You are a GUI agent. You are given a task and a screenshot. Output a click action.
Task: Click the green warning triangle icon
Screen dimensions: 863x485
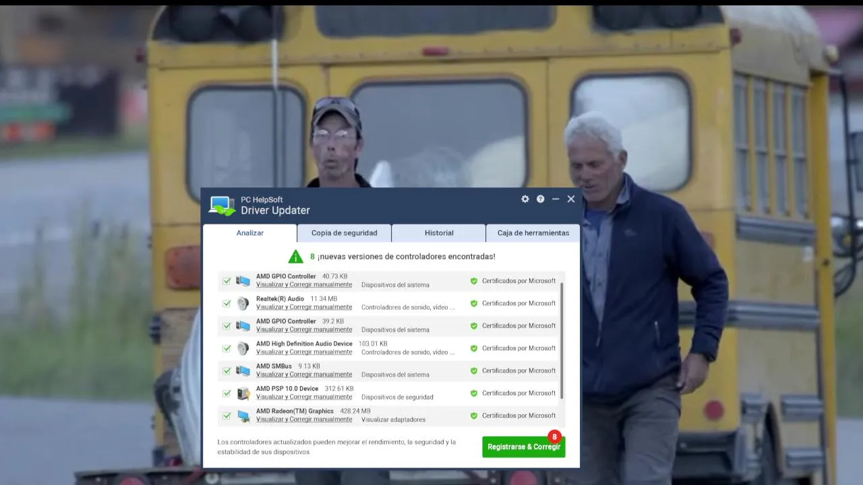tap(295, 257)
